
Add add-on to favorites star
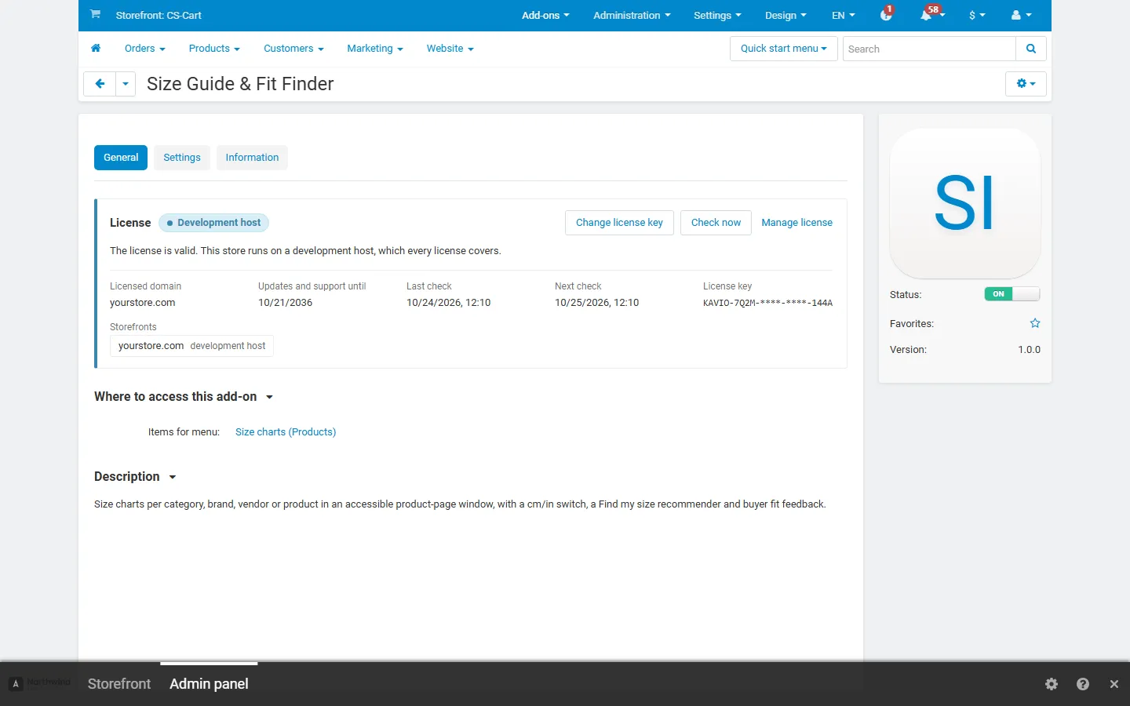click(x=1035, y=323)
